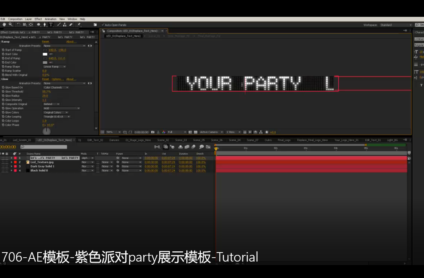Select the Dark Gray Solid 1 layer

pyautogui.click(x=42, y=166)
